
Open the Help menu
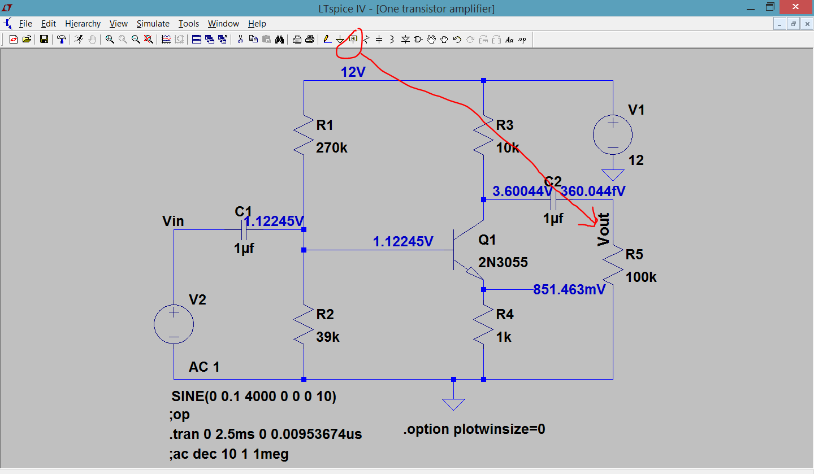pos(257,24)
